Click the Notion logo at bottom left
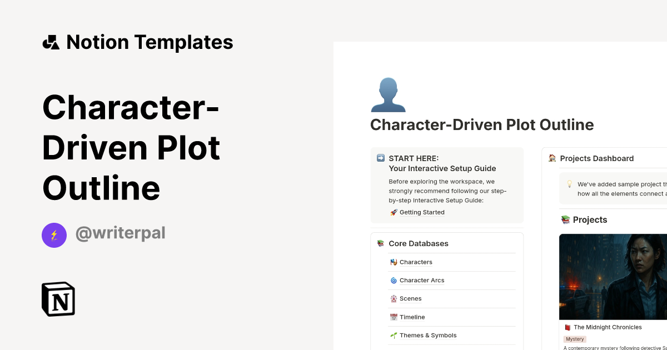Screen dimensions: 667x350 58,299
